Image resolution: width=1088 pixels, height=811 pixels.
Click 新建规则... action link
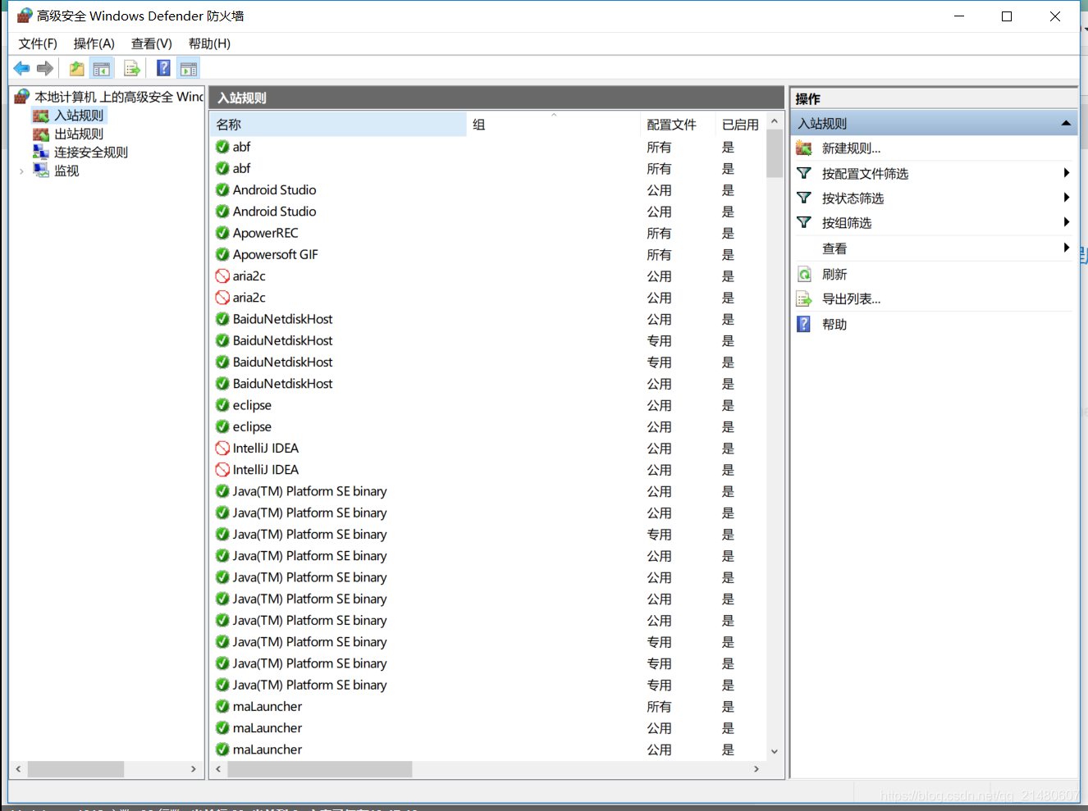pyautogui.click(x=851, y=148)
